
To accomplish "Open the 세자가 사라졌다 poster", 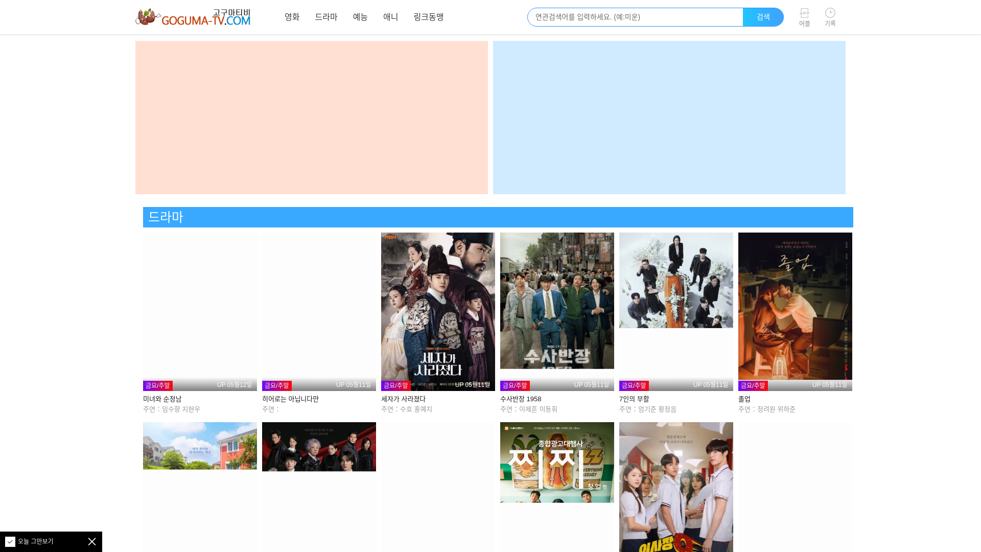I will coord(438,311).
